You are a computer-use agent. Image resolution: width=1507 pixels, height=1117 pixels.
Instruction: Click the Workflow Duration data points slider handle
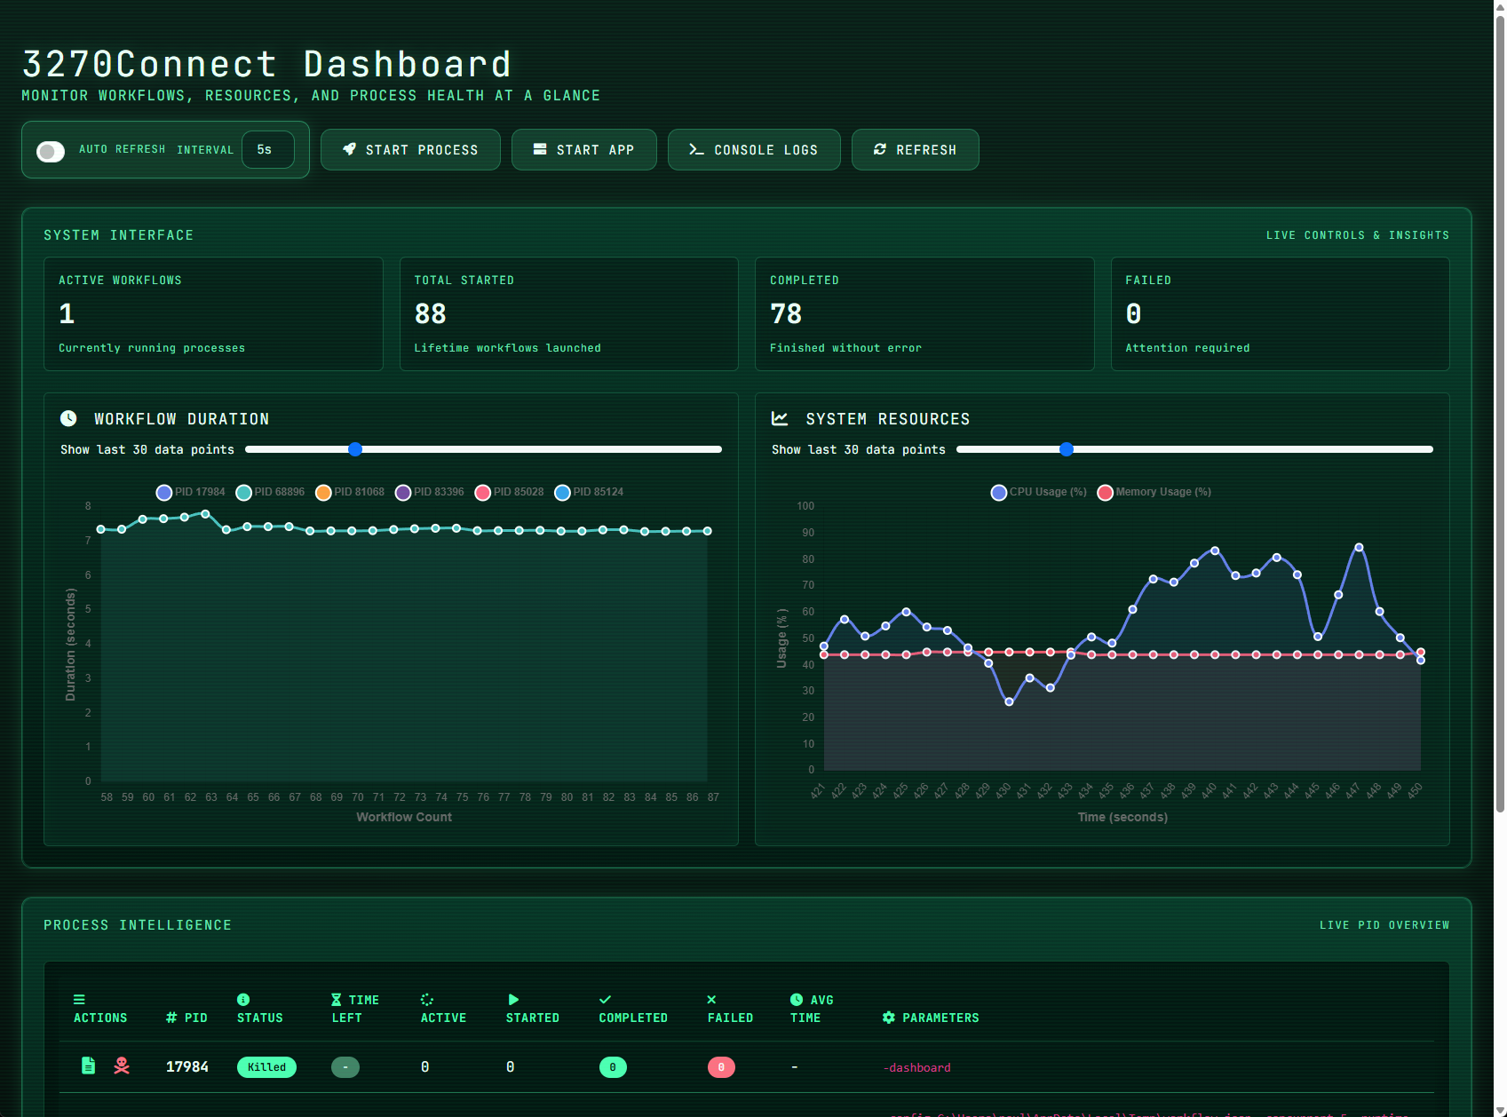pyautogui.click(x=355, y=449)
